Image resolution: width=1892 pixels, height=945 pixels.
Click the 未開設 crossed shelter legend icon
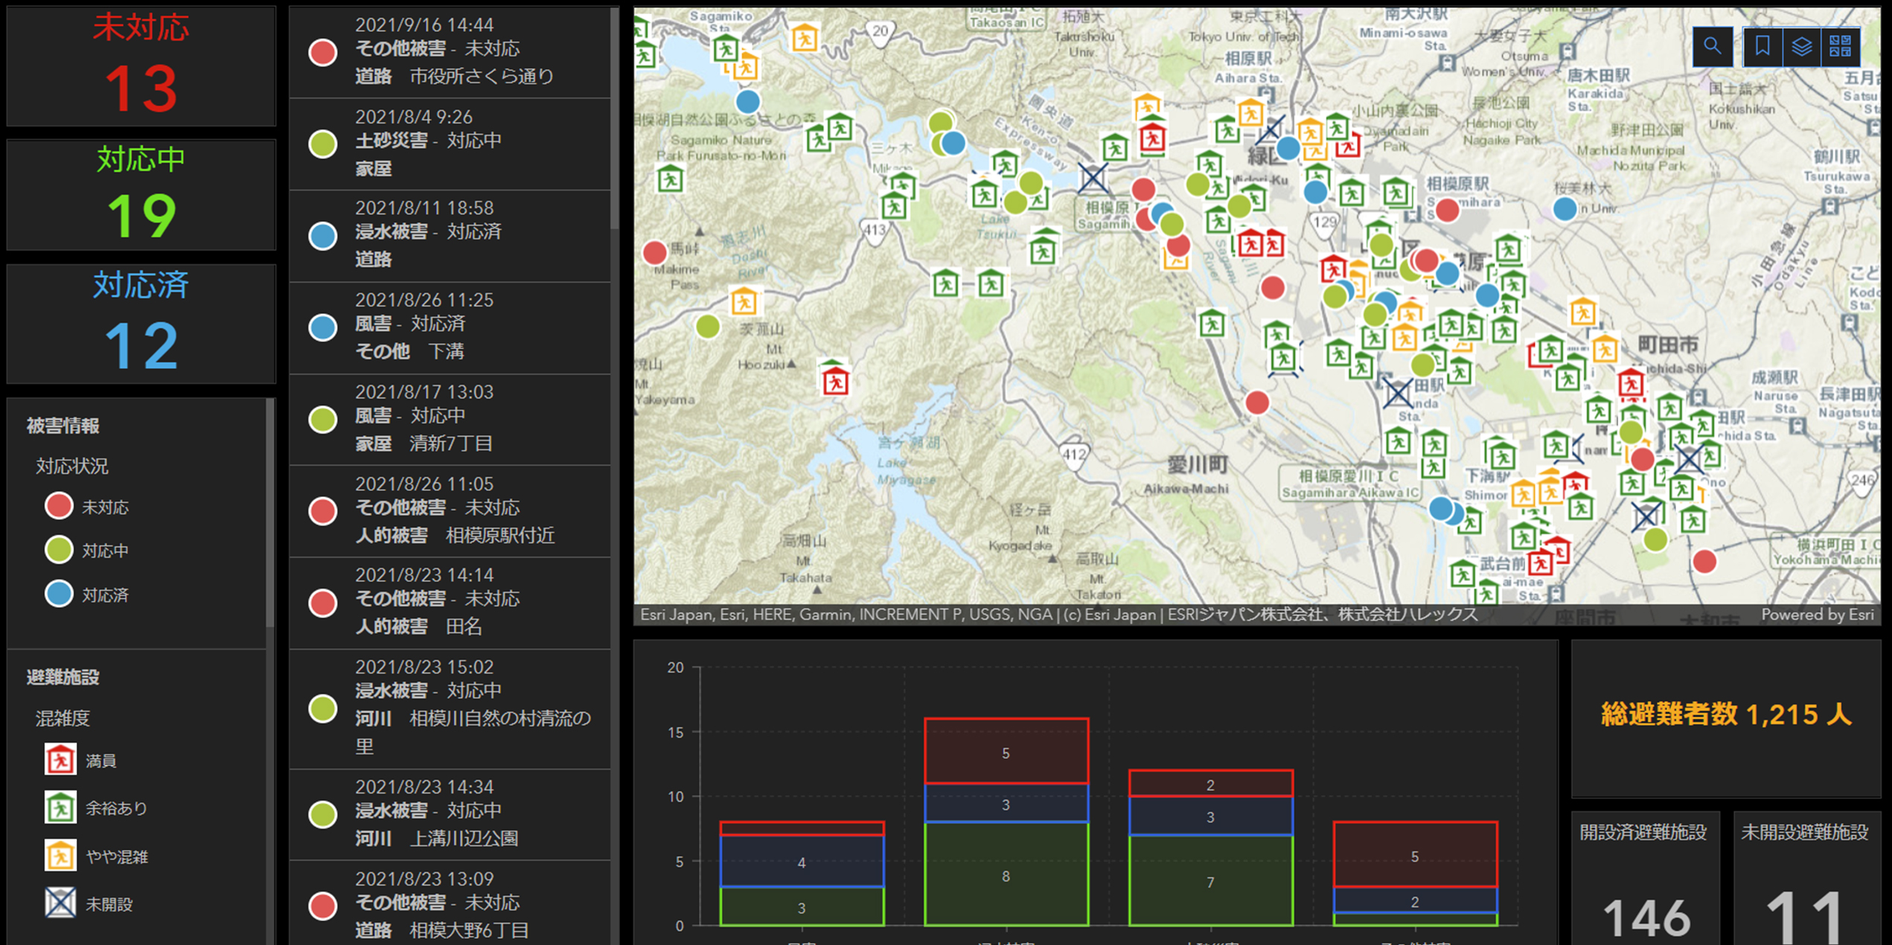[x=60, y=903]
